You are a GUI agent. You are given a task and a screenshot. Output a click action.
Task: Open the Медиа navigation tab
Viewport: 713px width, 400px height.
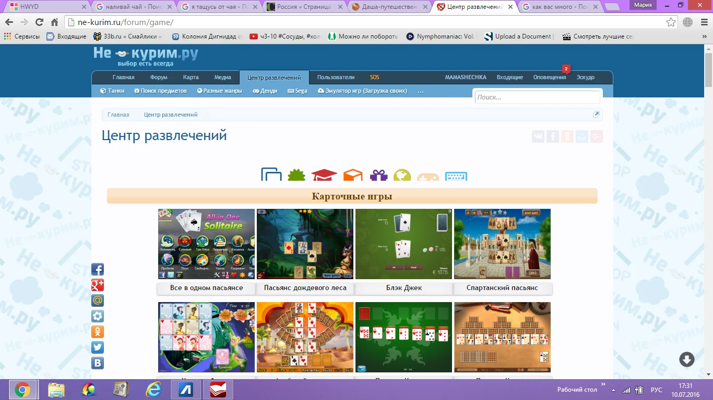point(222,77)
